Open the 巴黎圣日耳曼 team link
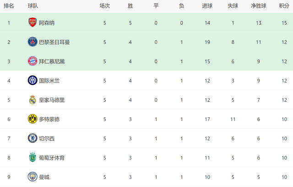The height and width of the screenshot is (187, 293). 54,42
